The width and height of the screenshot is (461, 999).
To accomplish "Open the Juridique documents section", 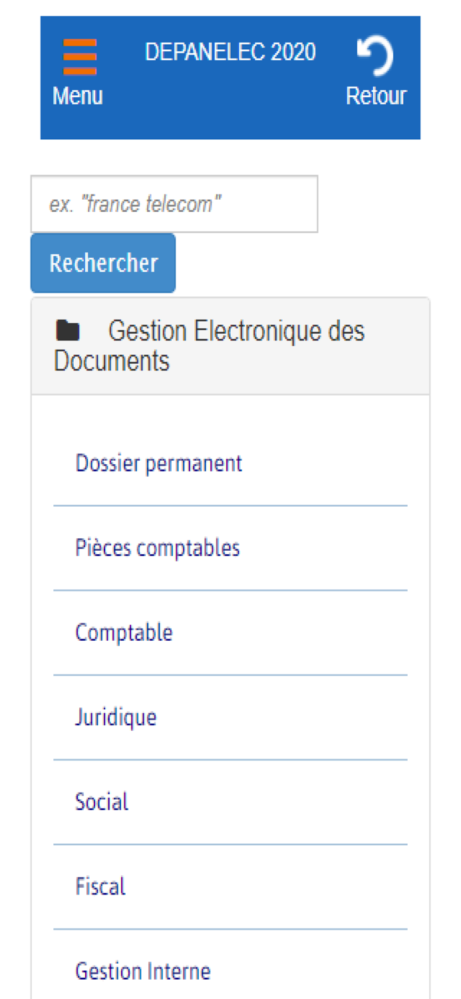I will coord(116,717).
